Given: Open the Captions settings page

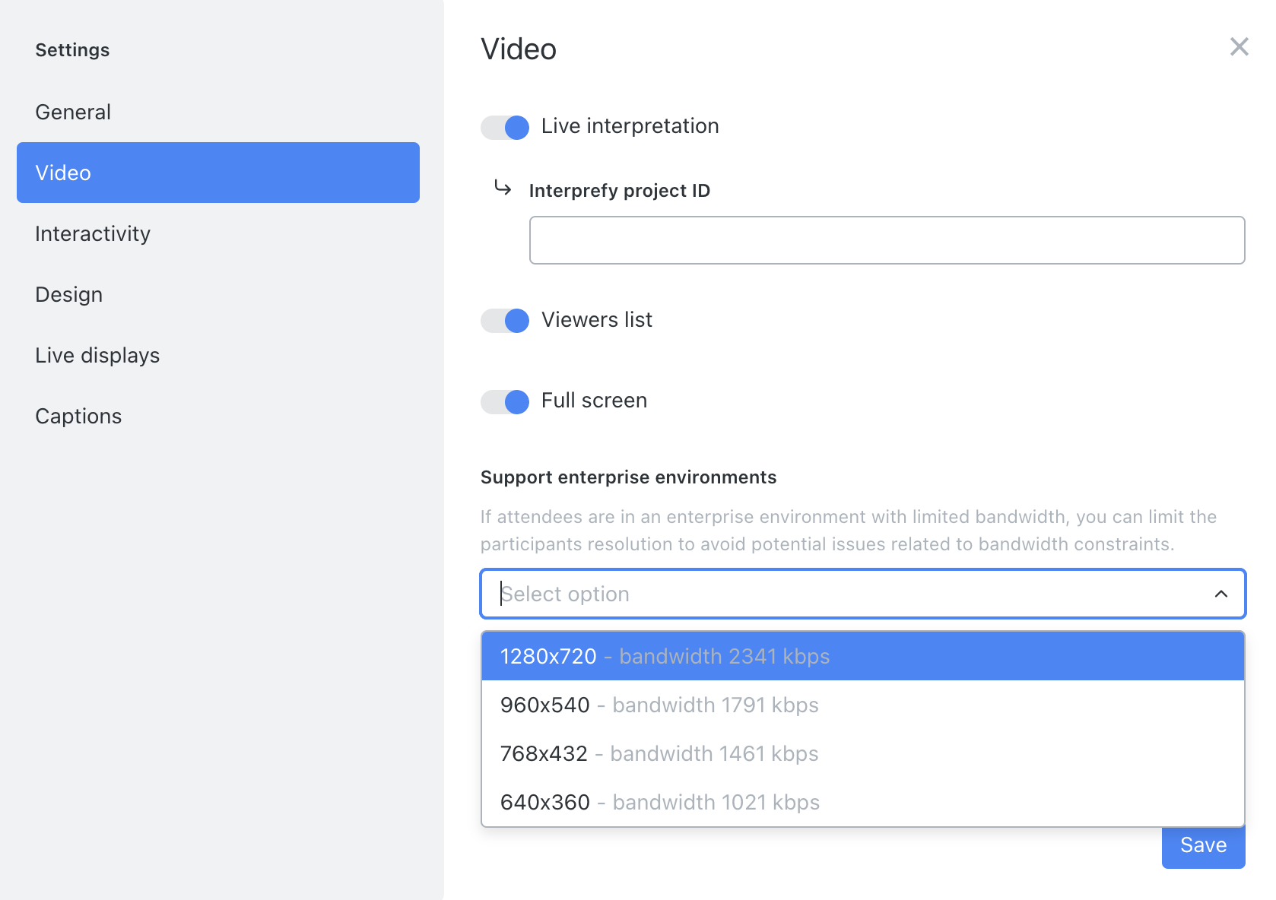Looking at the screenshot, I should (78, 416).
